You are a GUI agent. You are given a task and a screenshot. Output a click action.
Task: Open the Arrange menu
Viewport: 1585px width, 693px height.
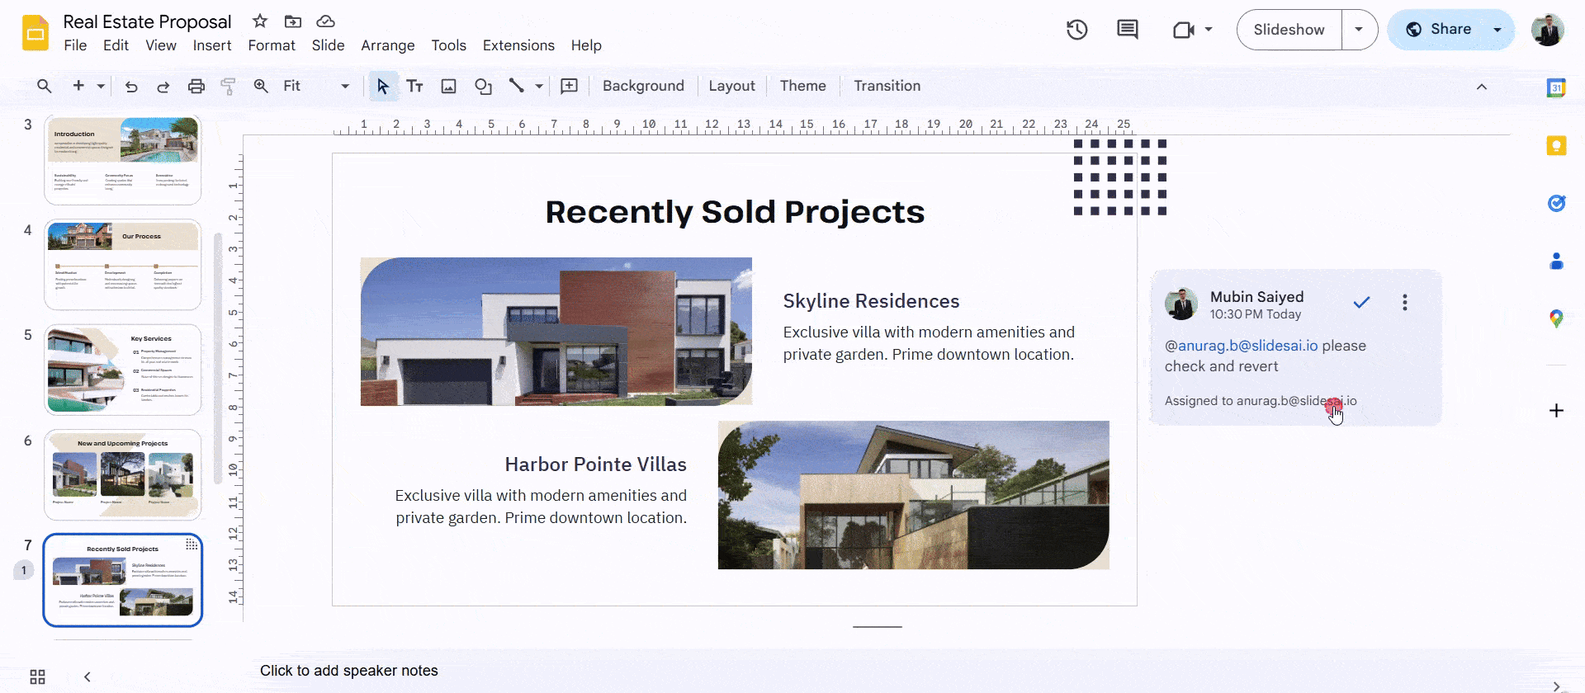click(387, 45)
